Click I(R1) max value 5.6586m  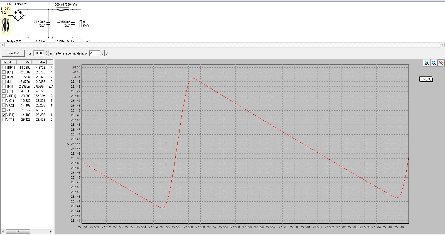(x=40, y=86)
